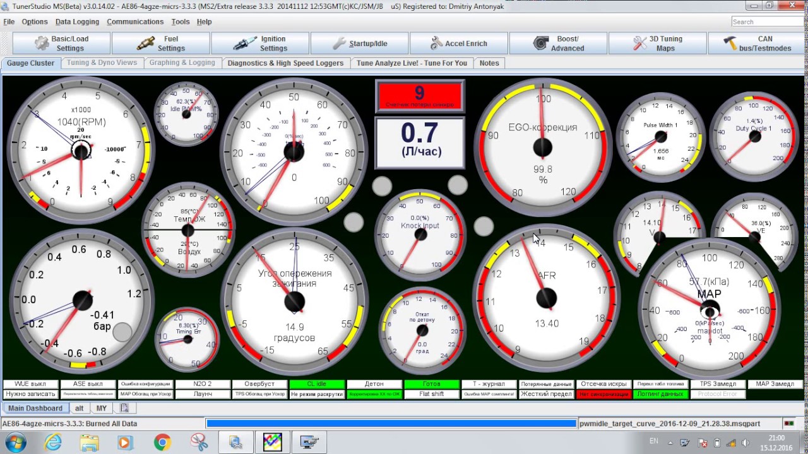
Task: Click the 'Flat shift' status indicator
Action: tap(432, 394)
